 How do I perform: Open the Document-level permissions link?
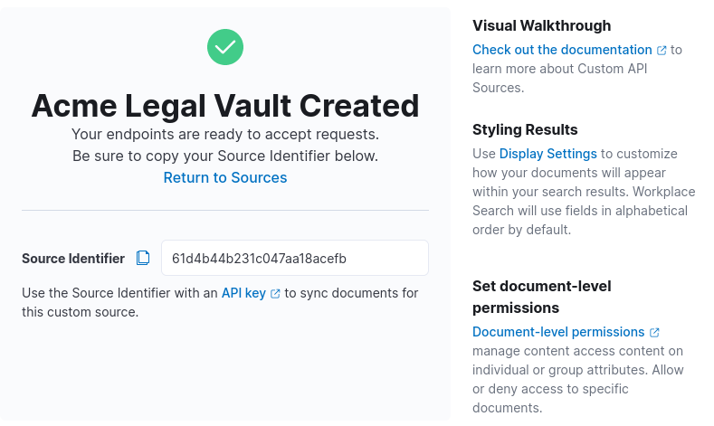pyautogui.click(x=558, y=332)
